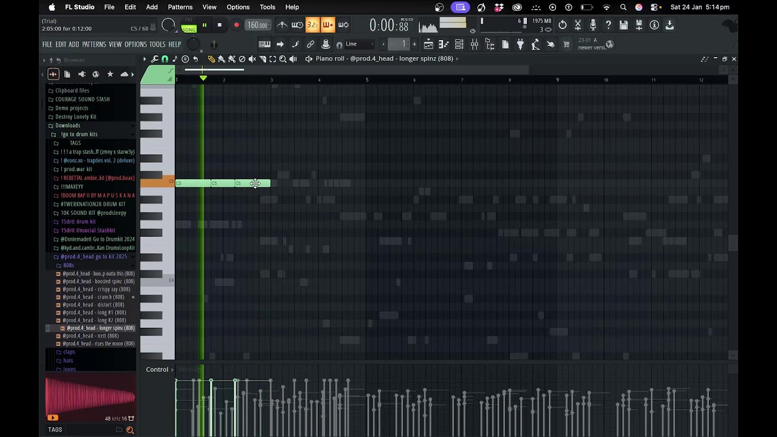The width and height of the screenshot is (777, 437).
Task: Toggle loop recording
Action: tap(344, 25)
